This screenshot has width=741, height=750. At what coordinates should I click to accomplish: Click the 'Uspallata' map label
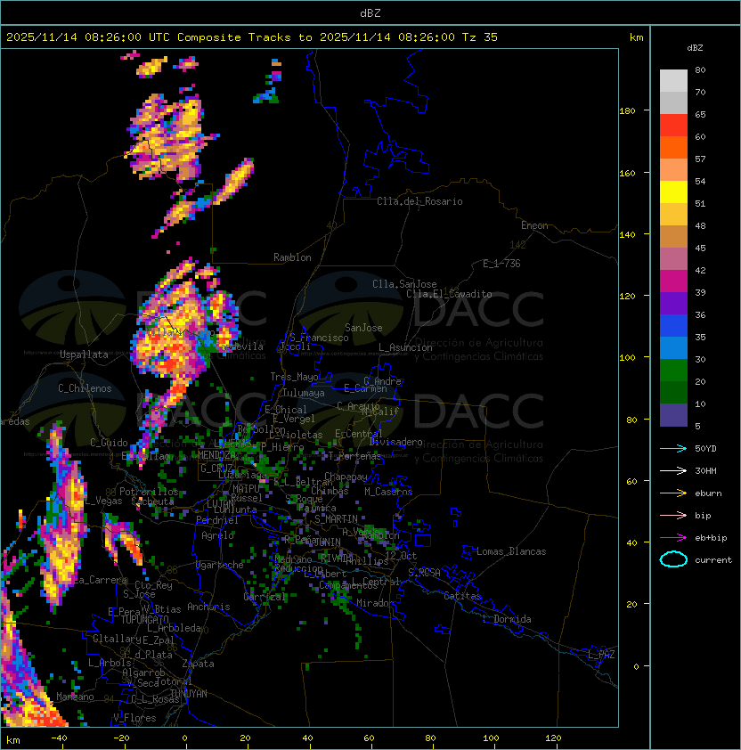pos(84,355)
